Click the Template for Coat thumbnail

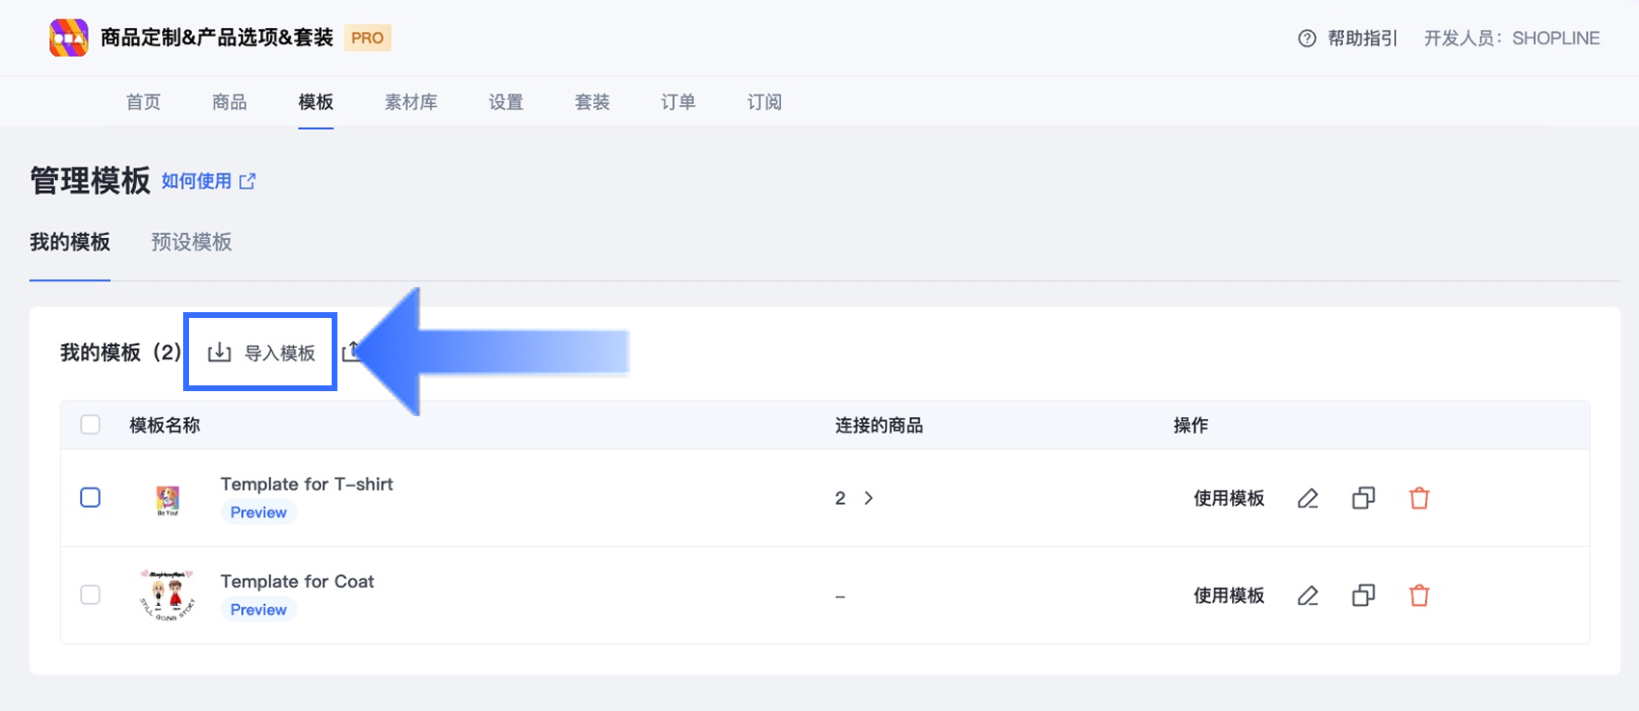[168, 595]
